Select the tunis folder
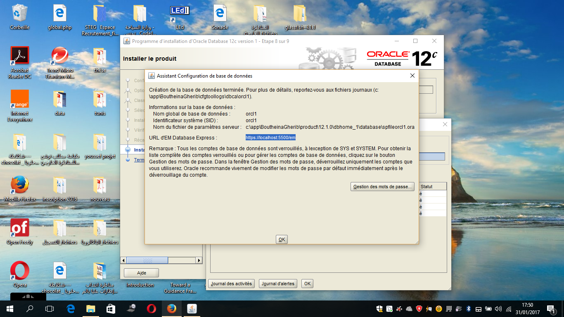 point(100,103)
